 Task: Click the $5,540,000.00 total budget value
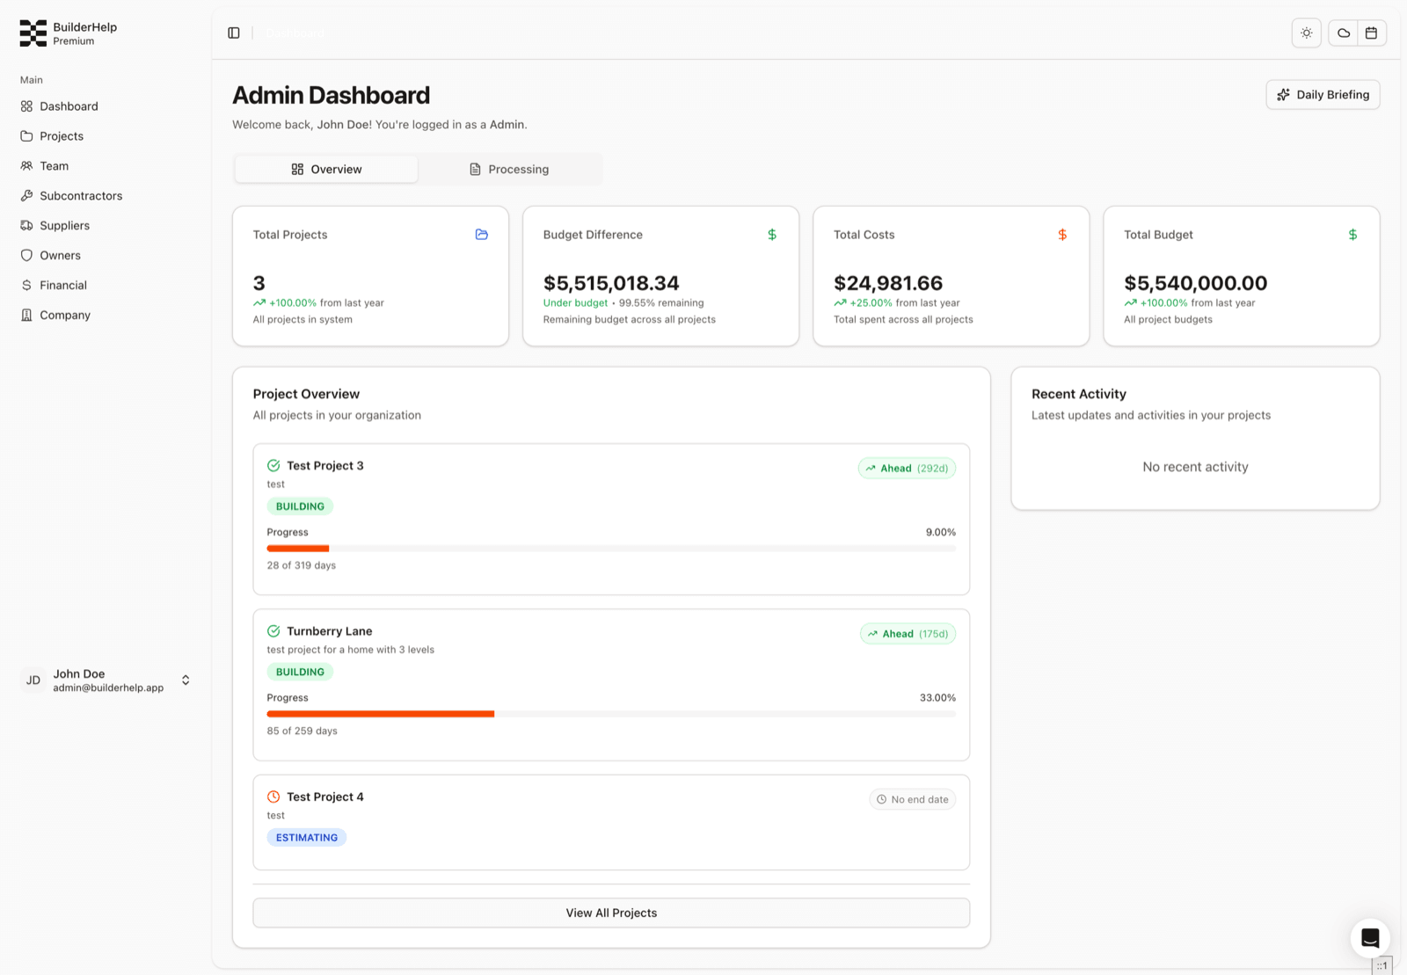click(x=1195, y=283)
